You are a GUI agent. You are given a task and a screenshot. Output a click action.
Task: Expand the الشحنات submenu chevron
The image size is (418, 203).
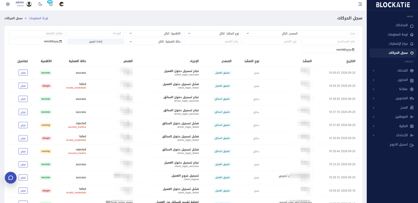click(x=374, y=71)
